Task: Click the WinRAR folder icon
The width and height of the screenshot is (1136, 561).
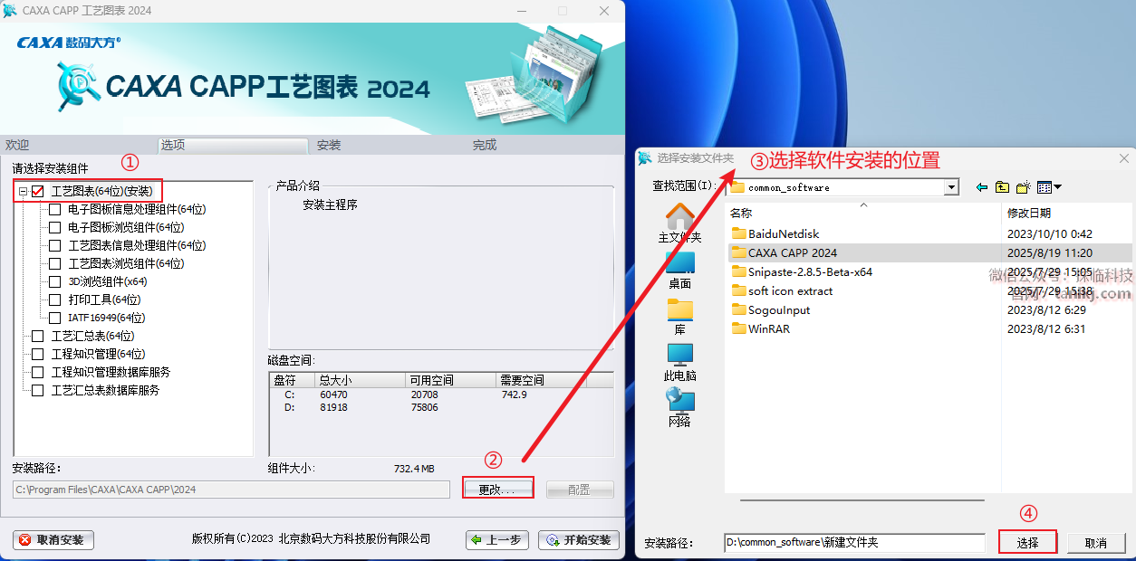Action: click(x=738, y=329)
